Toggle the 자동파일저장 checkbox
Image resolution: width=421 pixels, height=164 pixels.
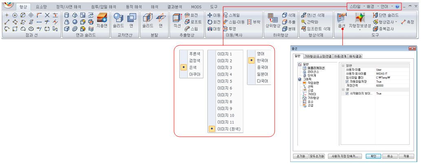[347, 82]
